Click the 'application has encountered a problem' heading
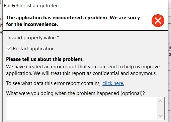Screen dimensions: 171x122 73,18
